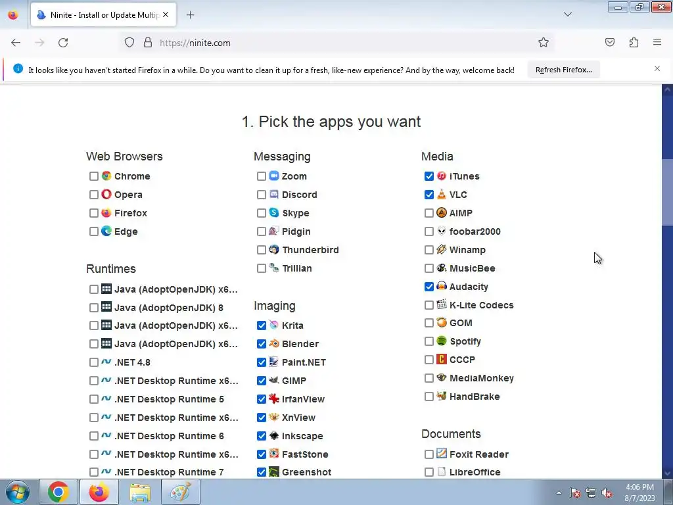Open Chrome from the taskbar

click(x=58, y=492)
